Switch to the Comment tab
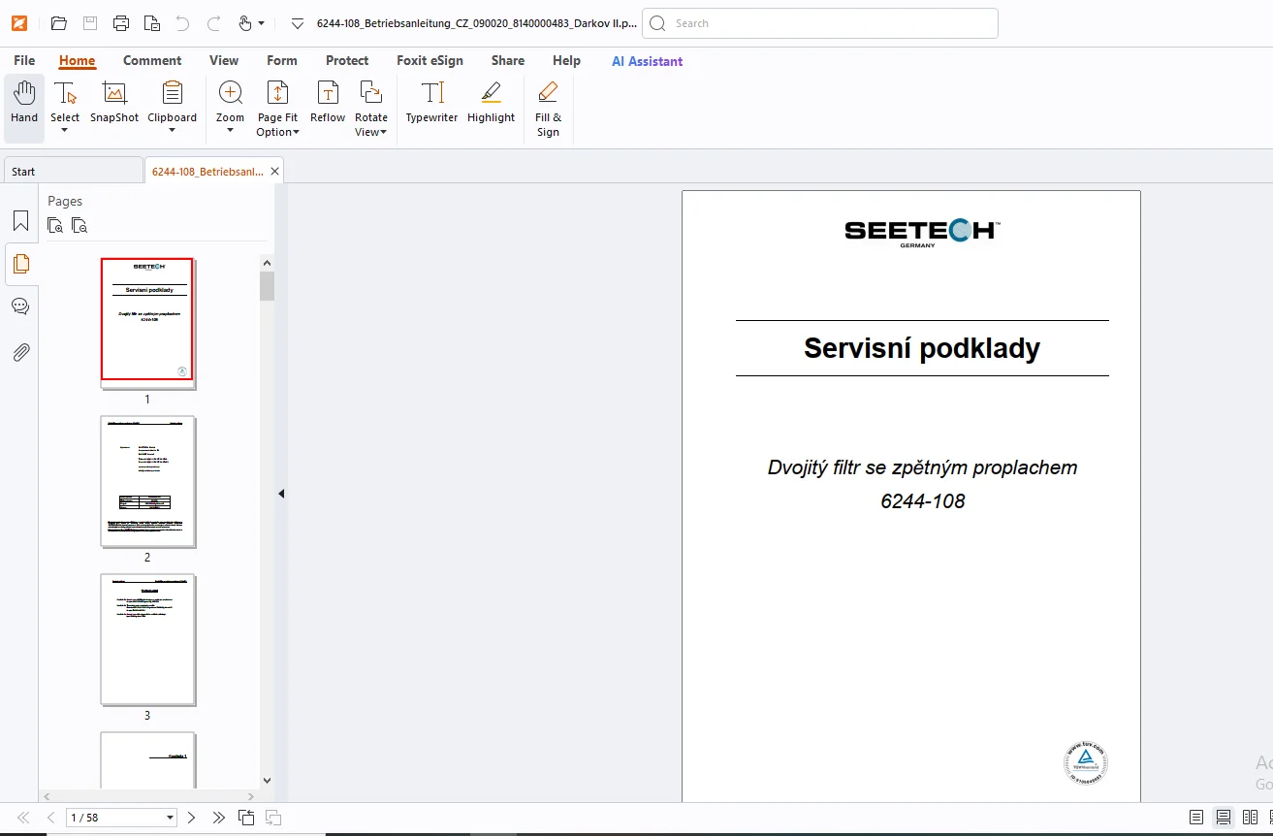 pos(152,60)
